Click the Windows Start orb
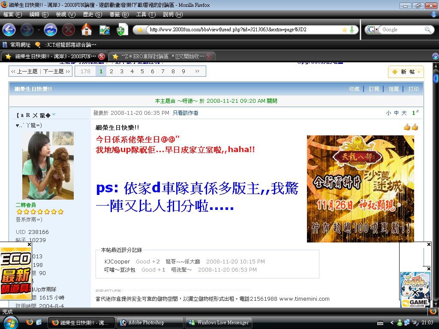 (10, 322)
